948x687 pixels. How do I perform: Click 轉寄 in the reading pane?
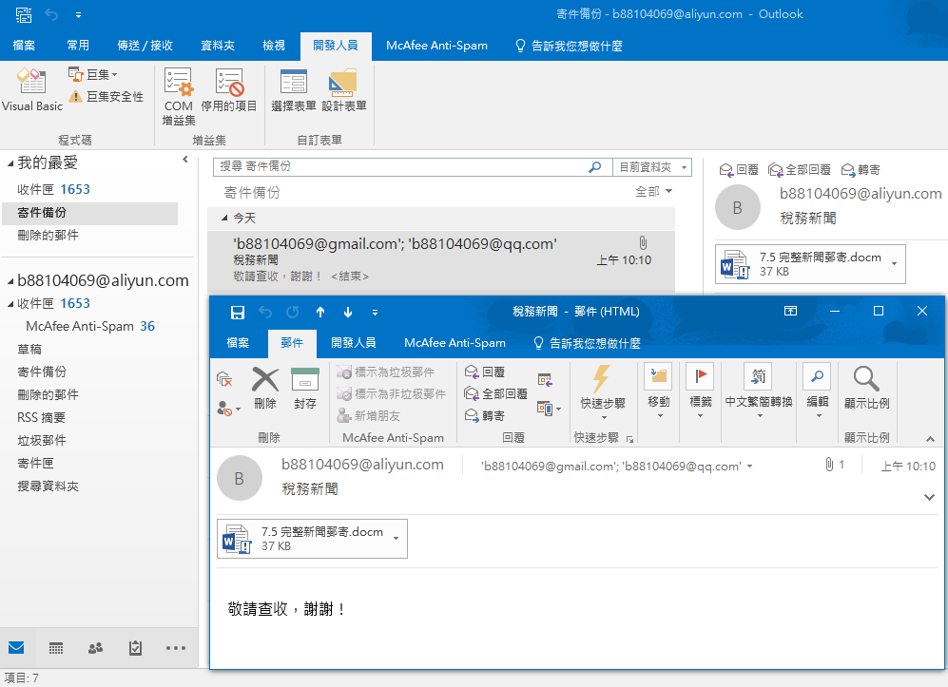[x=861, y=170]
